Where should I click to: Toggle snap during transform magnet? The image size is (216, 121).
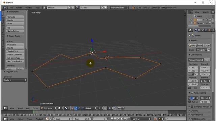(x=106, y=108)
